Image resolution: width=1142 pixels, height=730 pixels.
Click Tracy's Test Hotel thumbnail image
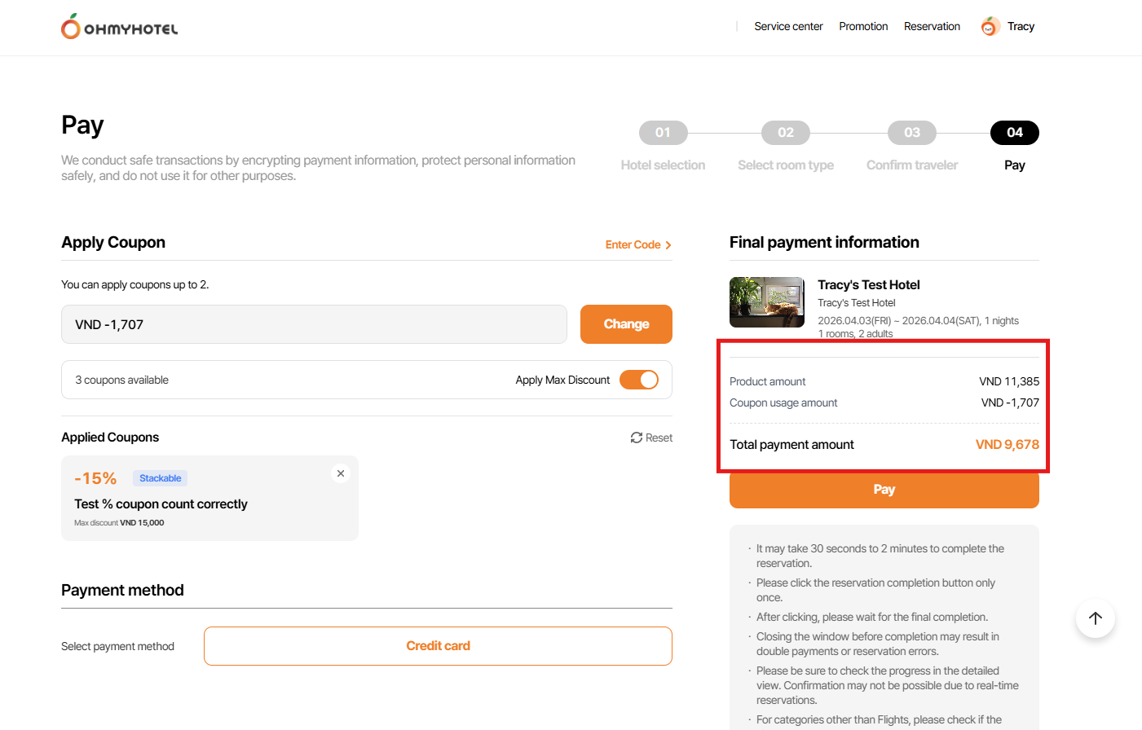[x=766, y=302]
